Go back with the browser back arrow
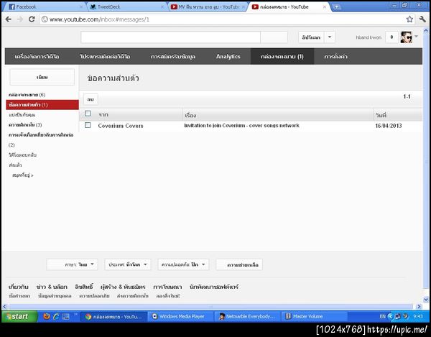Image resolution: width=431 pixels, height=337 pixels. pyautogui.click(x=8, y=19)
